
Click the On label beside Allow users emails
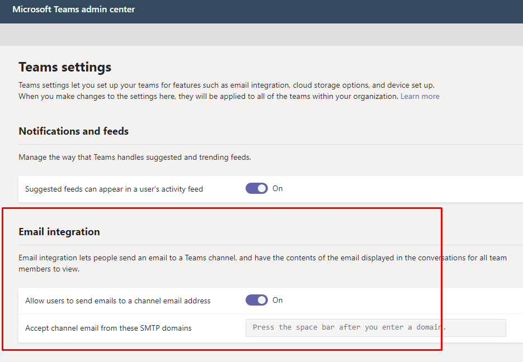pos(277,300)
